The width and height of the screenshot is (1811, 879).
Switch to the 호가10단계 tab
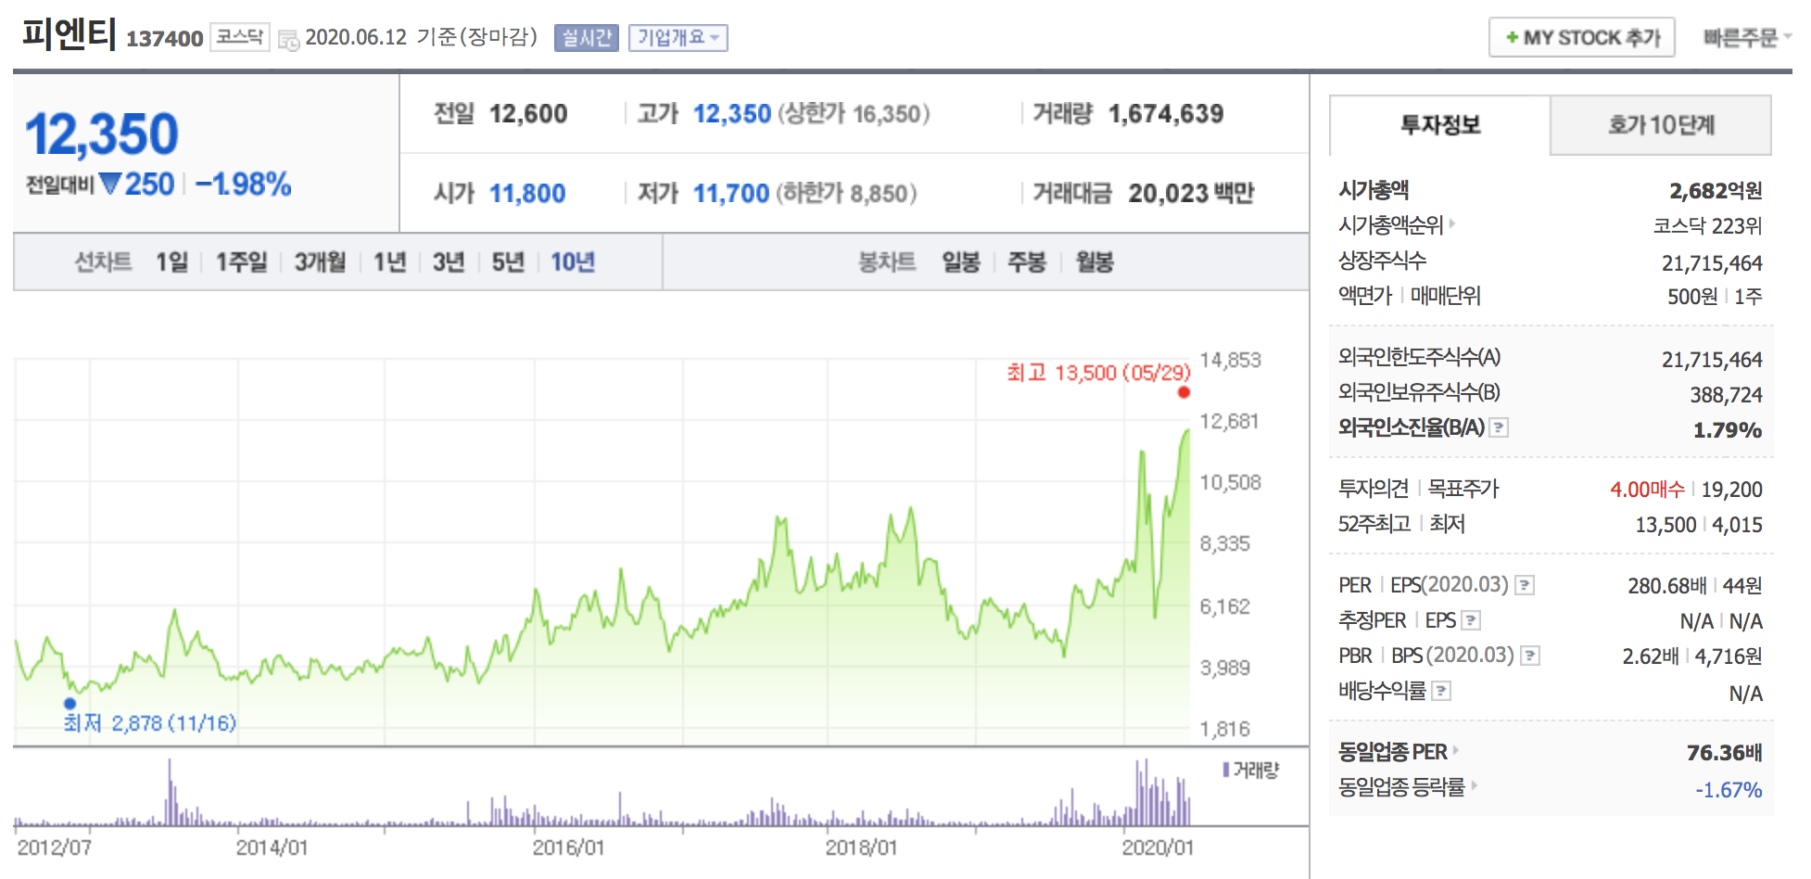[x=1661, y=125]
